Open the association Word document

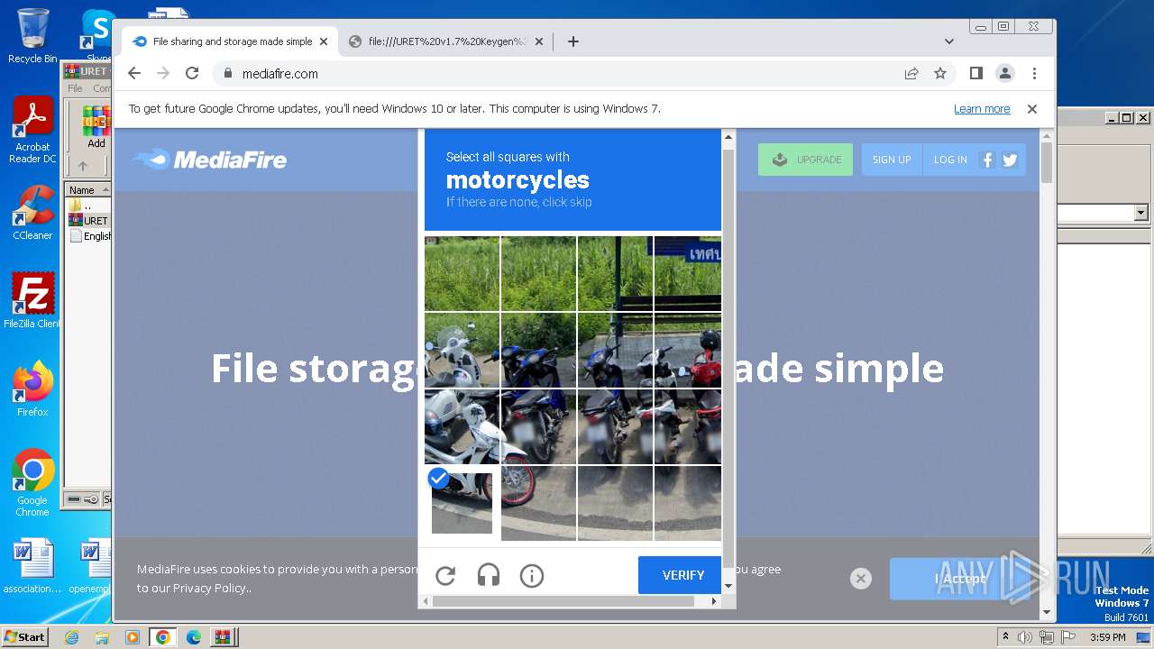[32, 567]
